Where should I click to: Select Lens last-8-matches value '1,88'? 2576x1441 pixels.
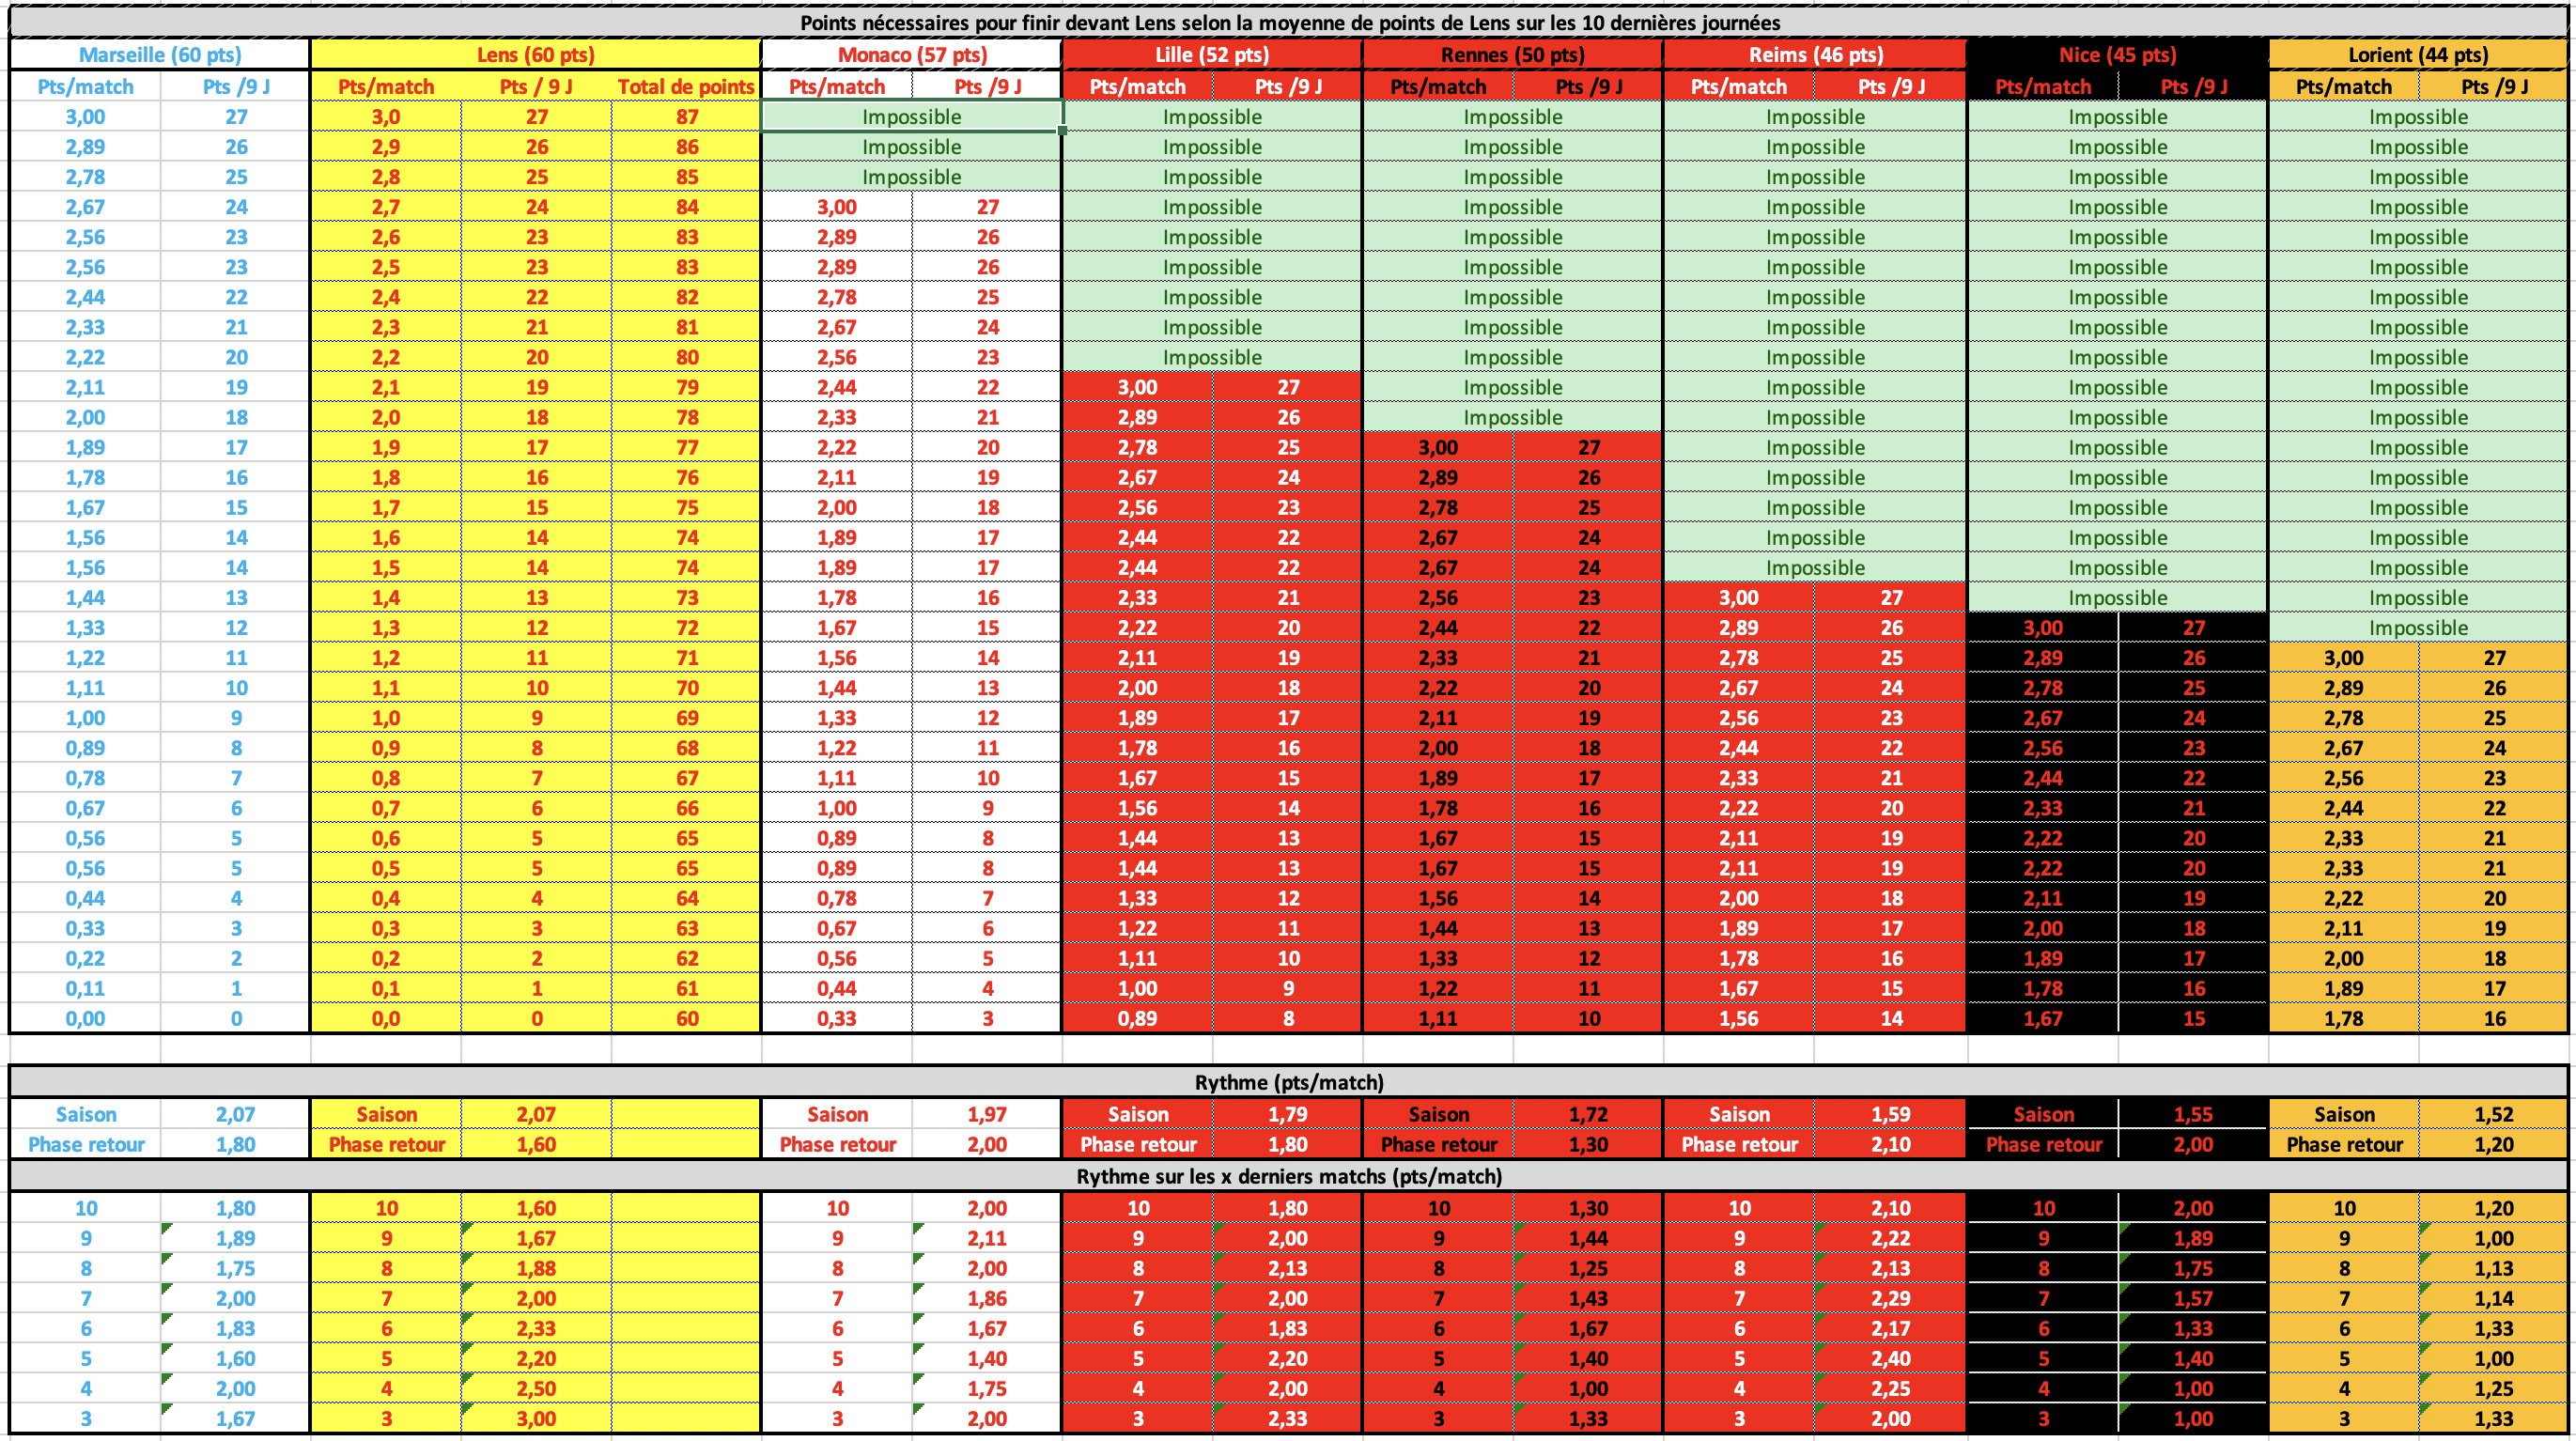click(536, 1268)
